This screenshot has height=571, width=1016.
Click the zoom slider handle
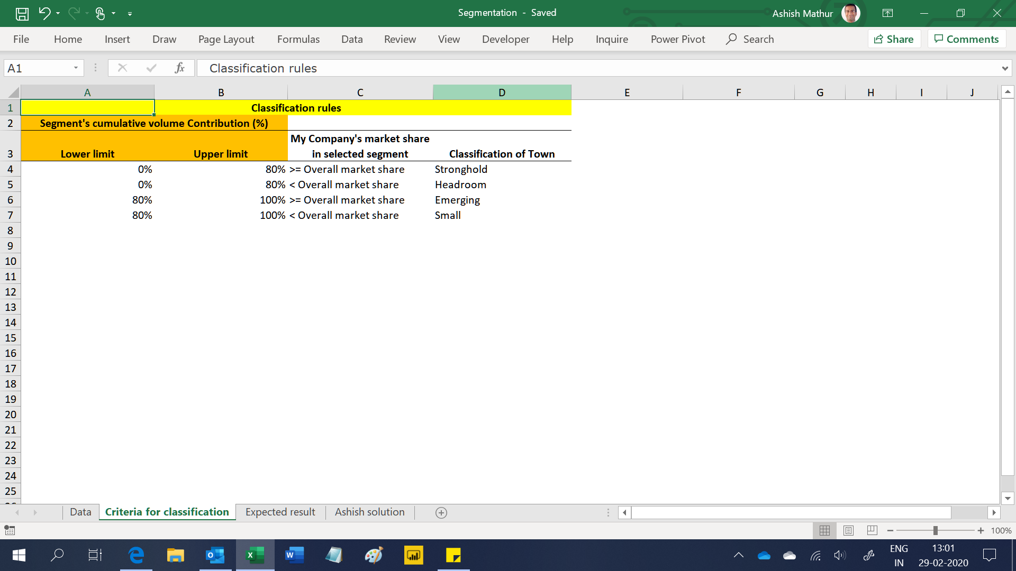pos(935,530)
